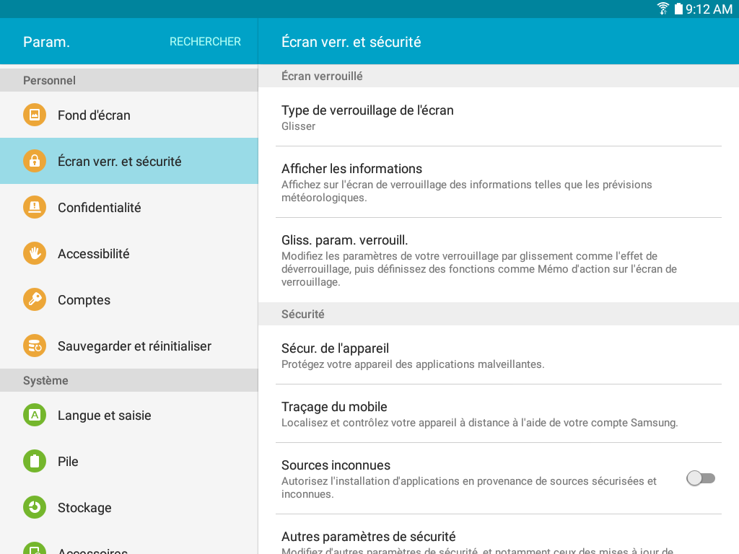Tap the Langue et saisie letter icon
Image resolution: width=739 pixels, height=554 pixels.
click(x=35, y=415)
